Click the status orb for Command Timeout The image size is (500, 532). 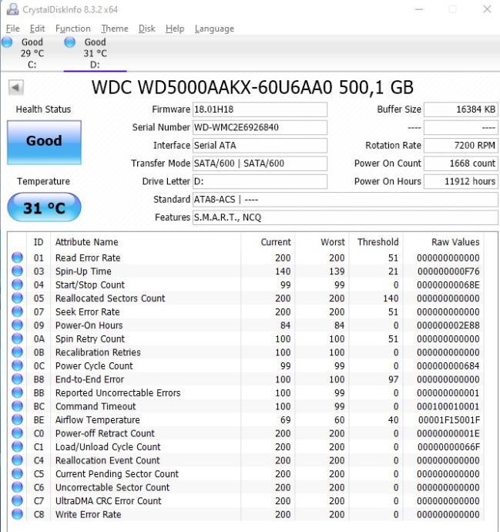pyautogui.click(x=17, y=406)
